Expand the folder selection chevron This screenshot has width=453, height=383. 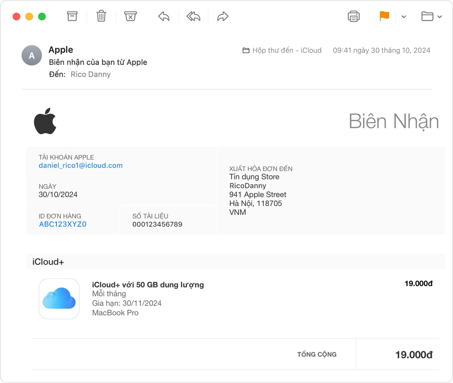click(x=440, y=16)
